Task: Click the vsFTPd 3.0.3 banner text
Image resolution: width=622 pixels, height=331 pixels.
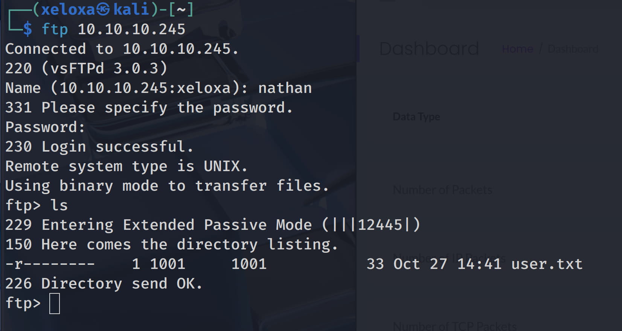Action: point(104,68)
